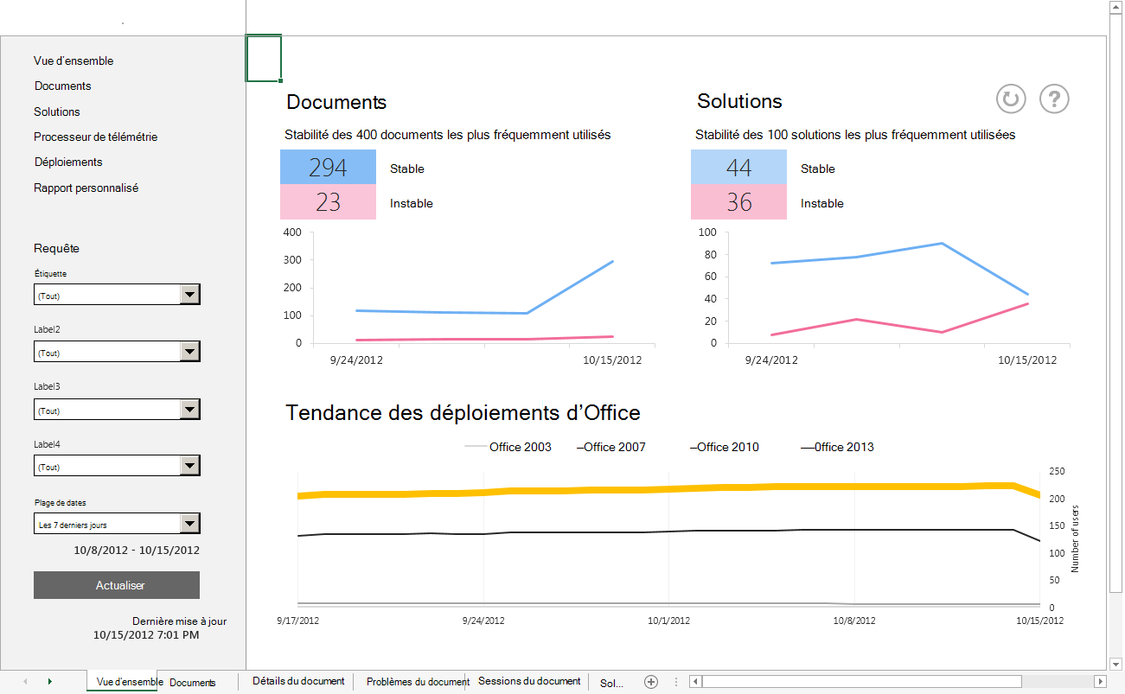Image resolution: width=1125 pixels, height=694 pixels.
Task: Open the Rapport personnalisé view
Action: tap(87, 188)
